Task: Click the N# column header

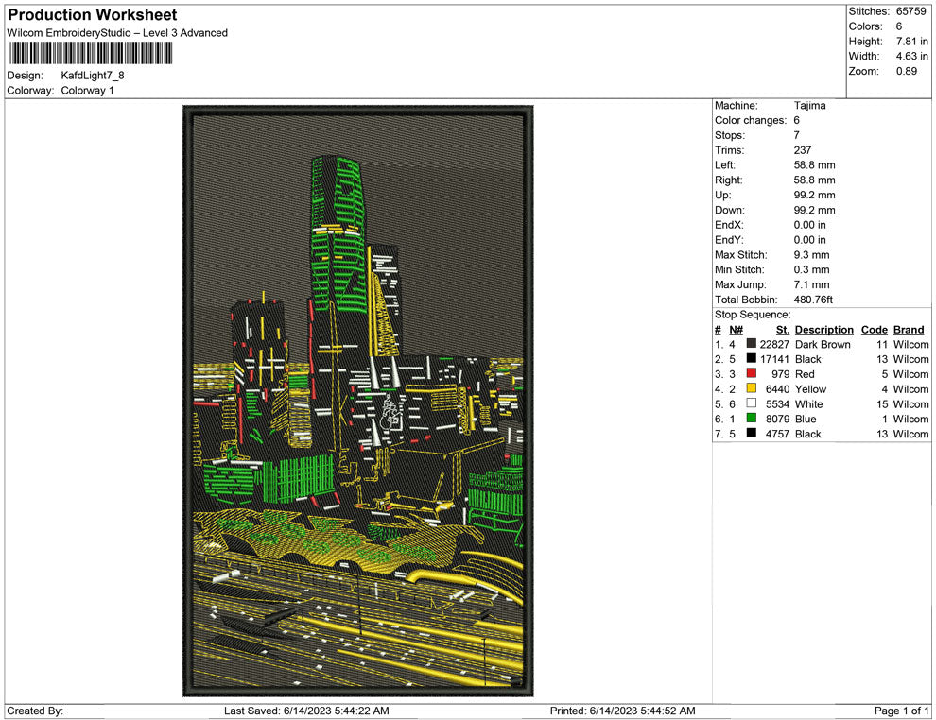Action: click(x=736, y=330)
